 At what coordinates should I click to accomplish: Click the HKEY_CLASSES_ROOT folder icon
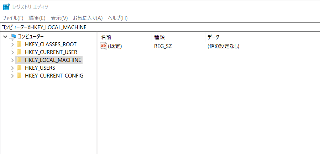pos(19,44)
